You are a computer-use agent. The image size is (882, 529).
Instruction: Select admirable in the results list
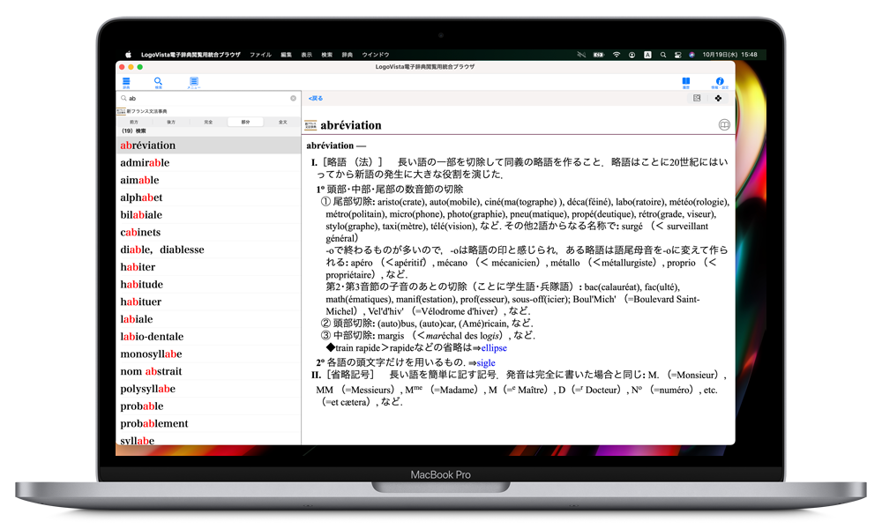pos(208,162)
